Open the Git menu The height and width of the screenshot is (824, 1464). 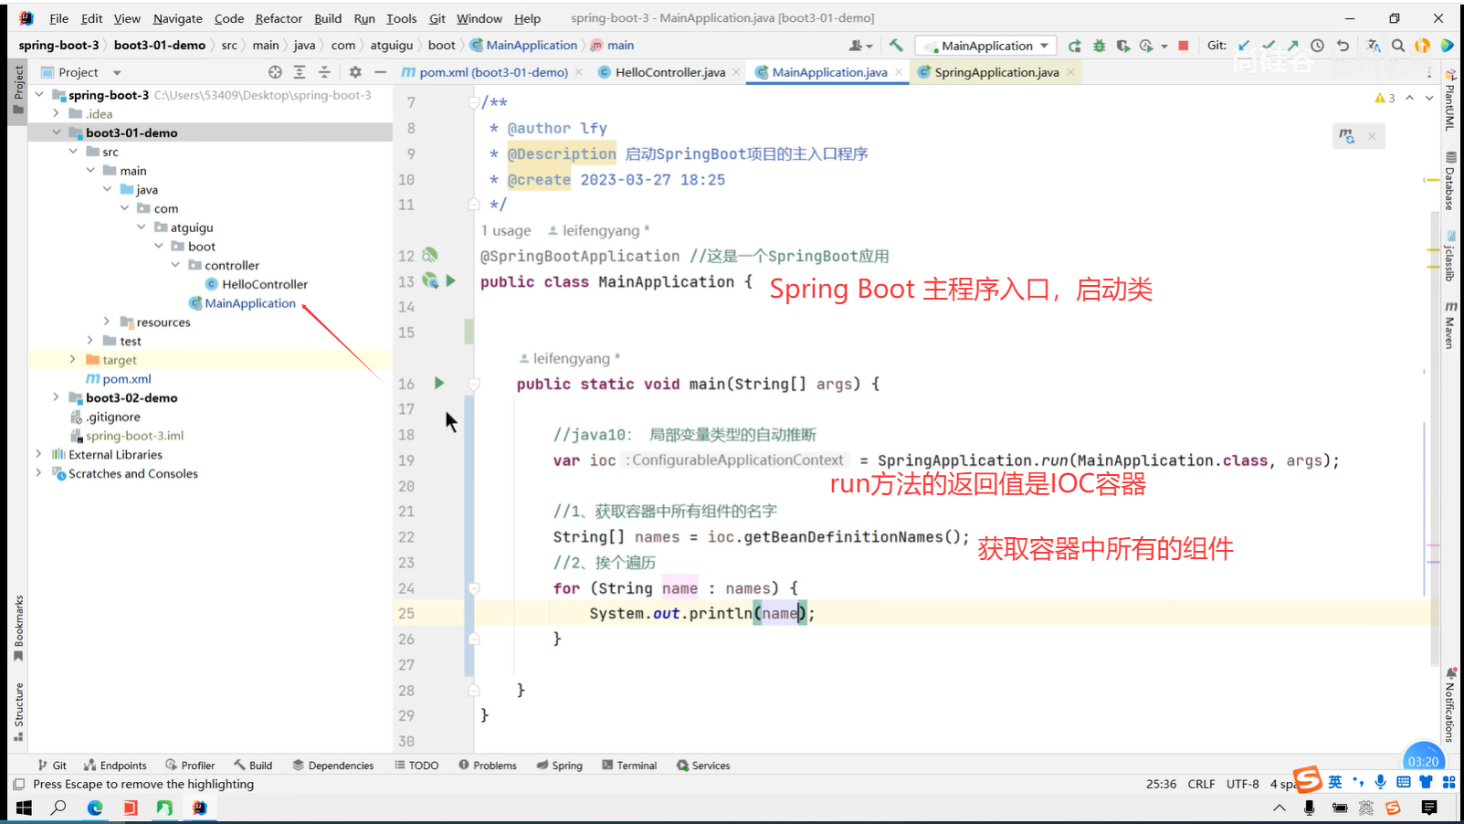tap(437, 18)
